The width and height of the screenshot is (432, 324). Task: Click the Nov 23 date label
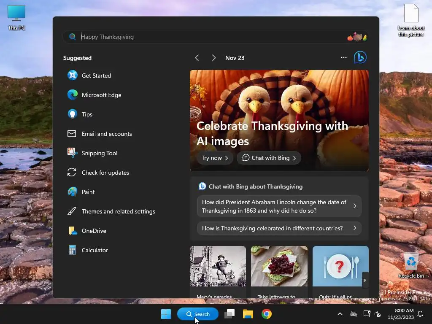click(235, 58)
